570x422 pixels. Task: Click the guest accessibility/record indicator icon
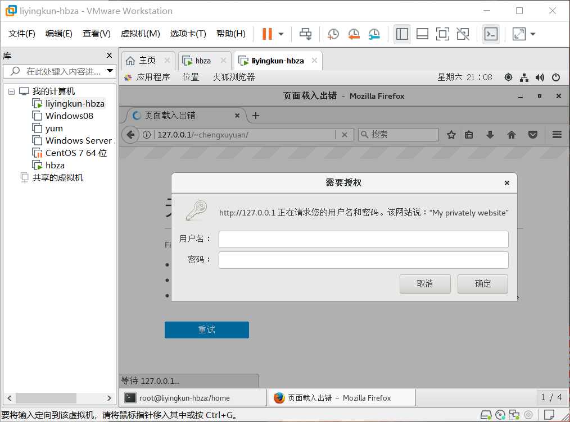click(508, 77)
